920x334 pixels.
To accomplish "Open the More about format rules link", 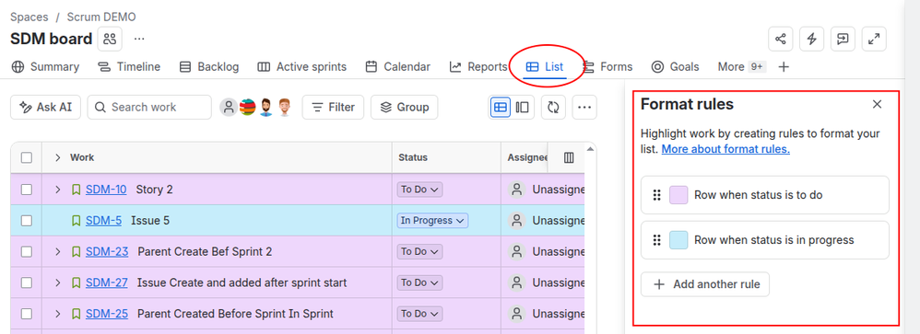I will 725,149.
